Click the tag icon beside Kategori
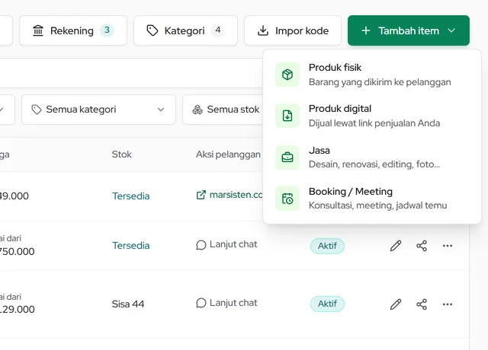This screenshot has width=488, height=350. pos(152,30)
